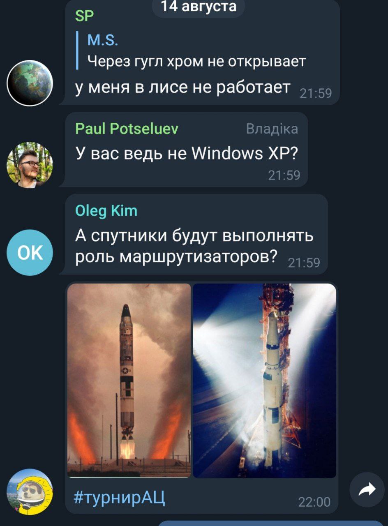Tap the SP sender name
This screenshot has height=526, width=388.
(x=85, y=16)
